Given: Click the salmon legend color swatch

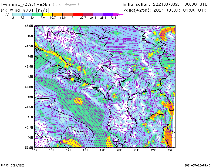Looking at the screenshot, I should pos(68,14).
